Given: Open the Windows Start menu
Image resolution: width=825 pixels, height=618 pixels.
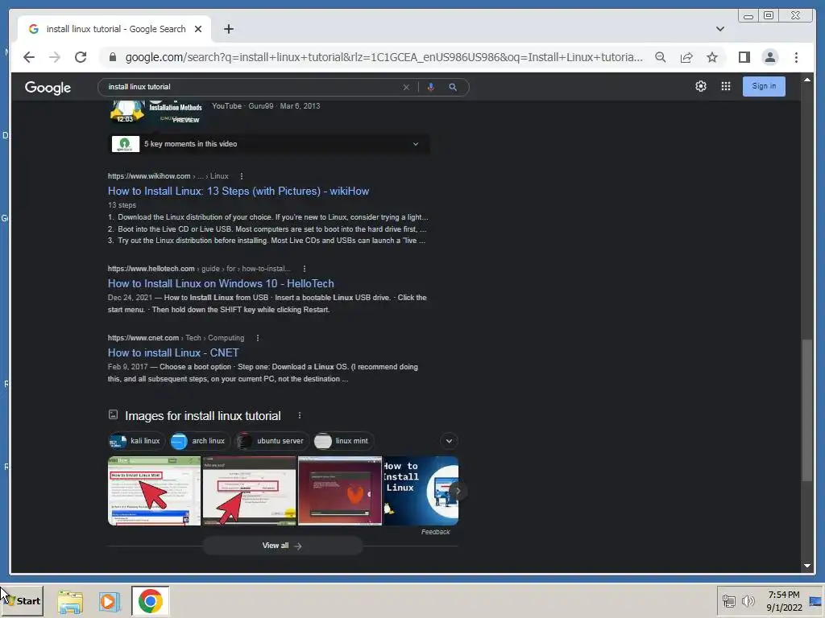Looking at the screenshot, I should point(22,600).
